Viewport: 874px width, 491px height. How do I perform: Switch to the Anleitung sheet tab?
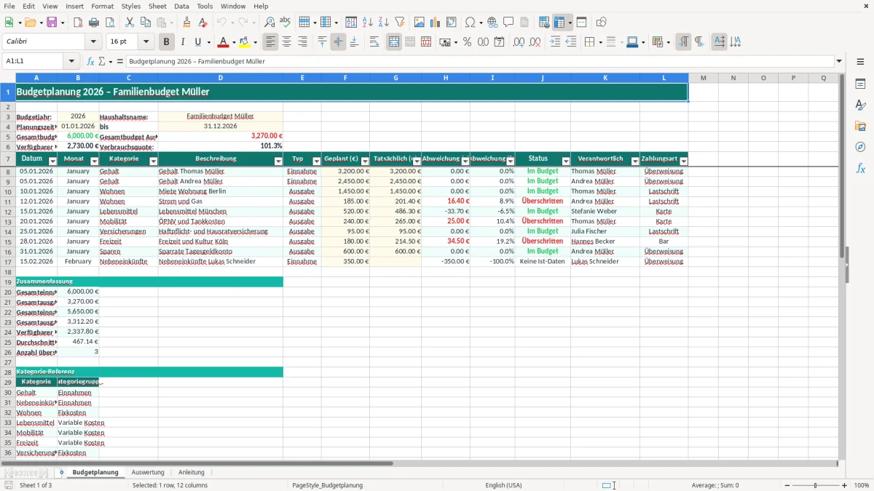point(192,472)
